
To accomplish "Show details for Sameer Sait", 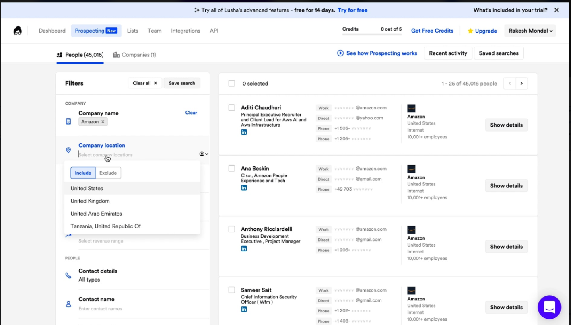I will point(507,307).
